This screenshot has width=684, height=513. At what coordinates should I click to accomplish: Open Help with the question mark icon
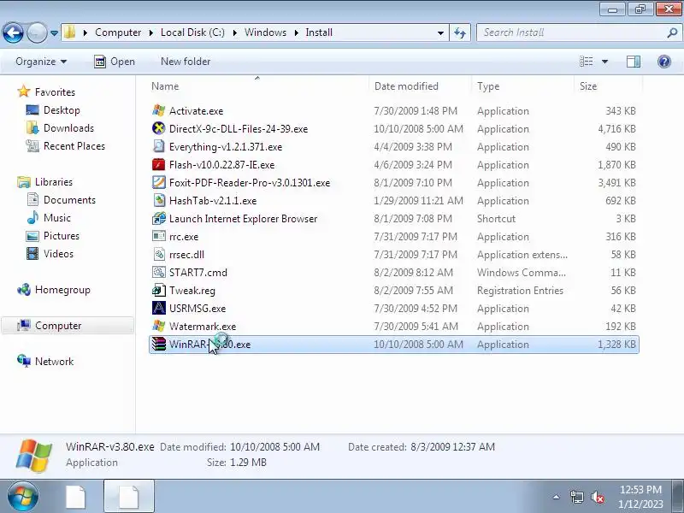coord(664,62)
